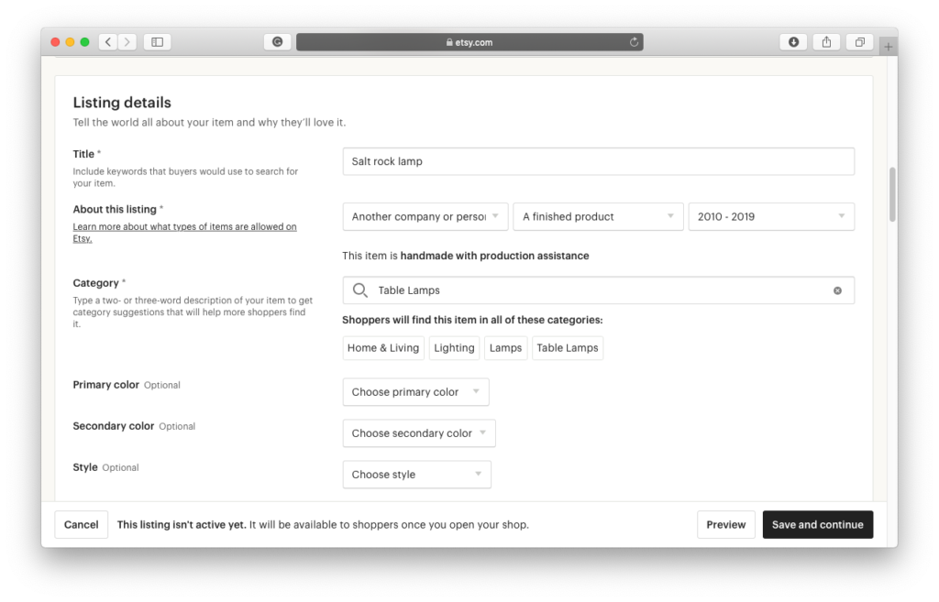Clear the Table Lamps category field
Screen dimensions: 939x602
point(837,290)
